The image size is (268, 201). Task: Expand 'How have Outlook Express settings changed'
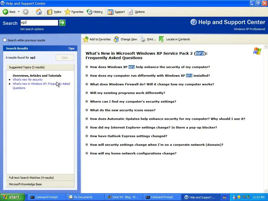pyautogui.click(x=87, y=136)
